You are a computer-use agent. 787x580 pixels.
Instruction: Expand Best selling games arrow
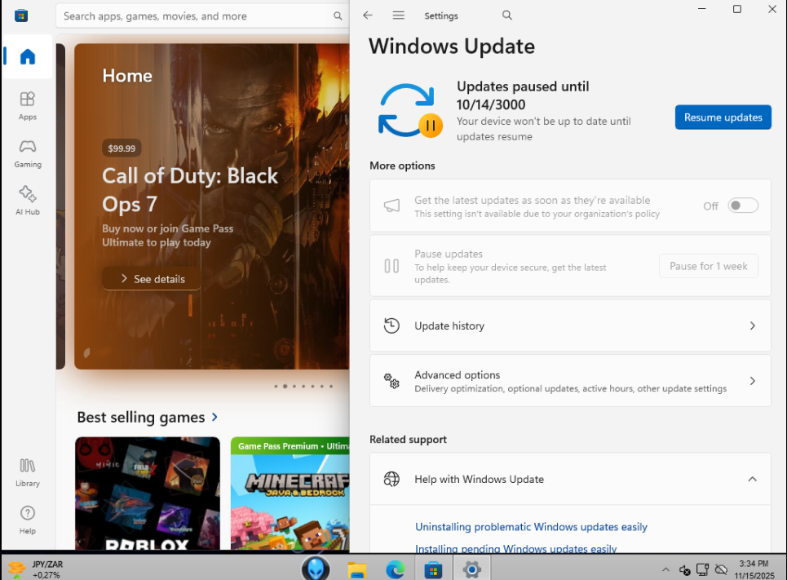[214, 417]
